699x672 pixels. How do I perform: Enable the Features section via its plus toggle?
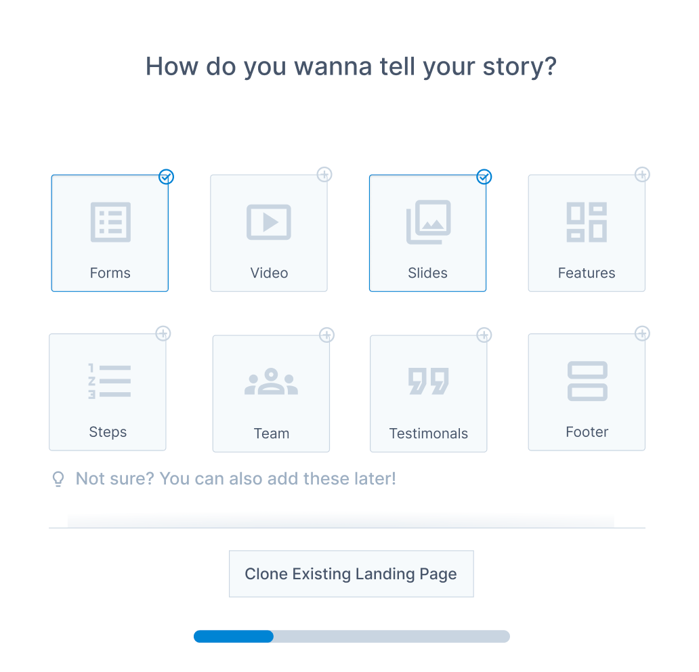coord(642,174)
